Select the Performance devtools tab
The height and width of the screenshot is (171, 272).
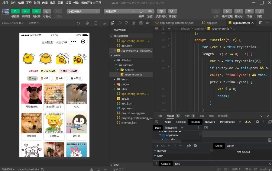tap(227, 122)
